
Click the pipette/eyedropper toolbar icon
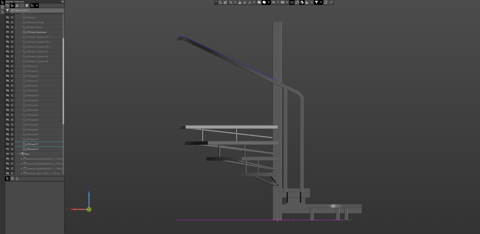point(331,2)
